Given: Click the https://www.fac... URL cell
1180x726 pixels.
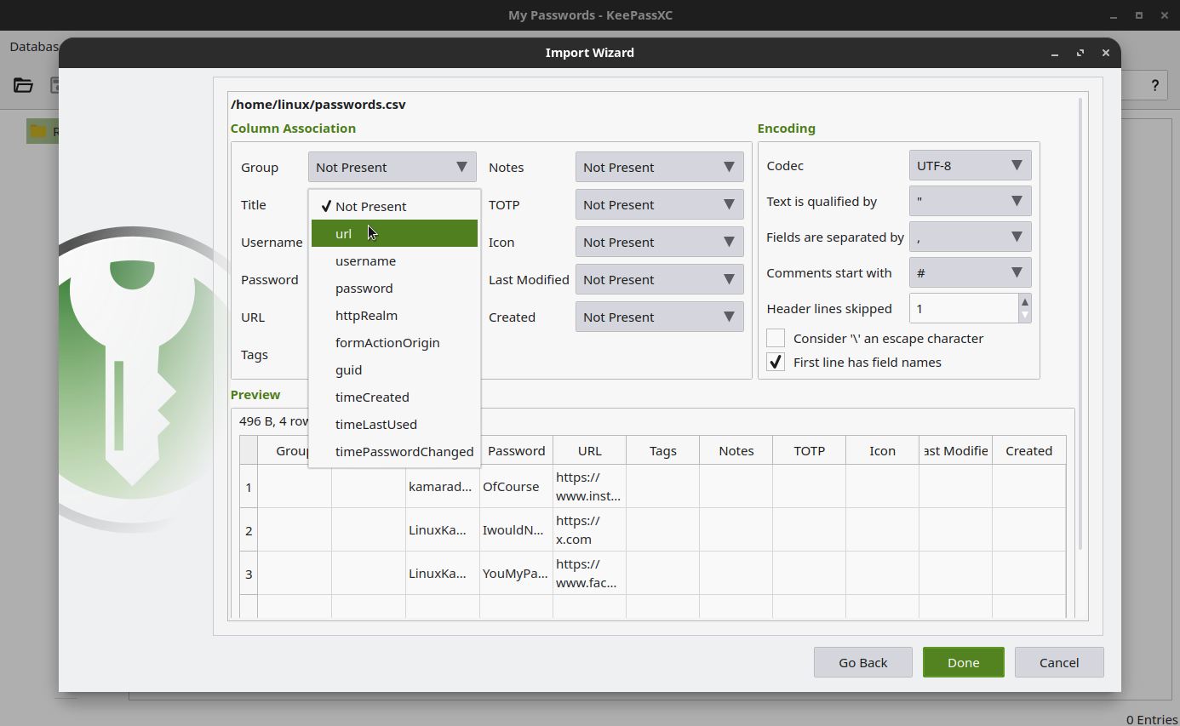Looking at the screenshot, I should [589, 573].
